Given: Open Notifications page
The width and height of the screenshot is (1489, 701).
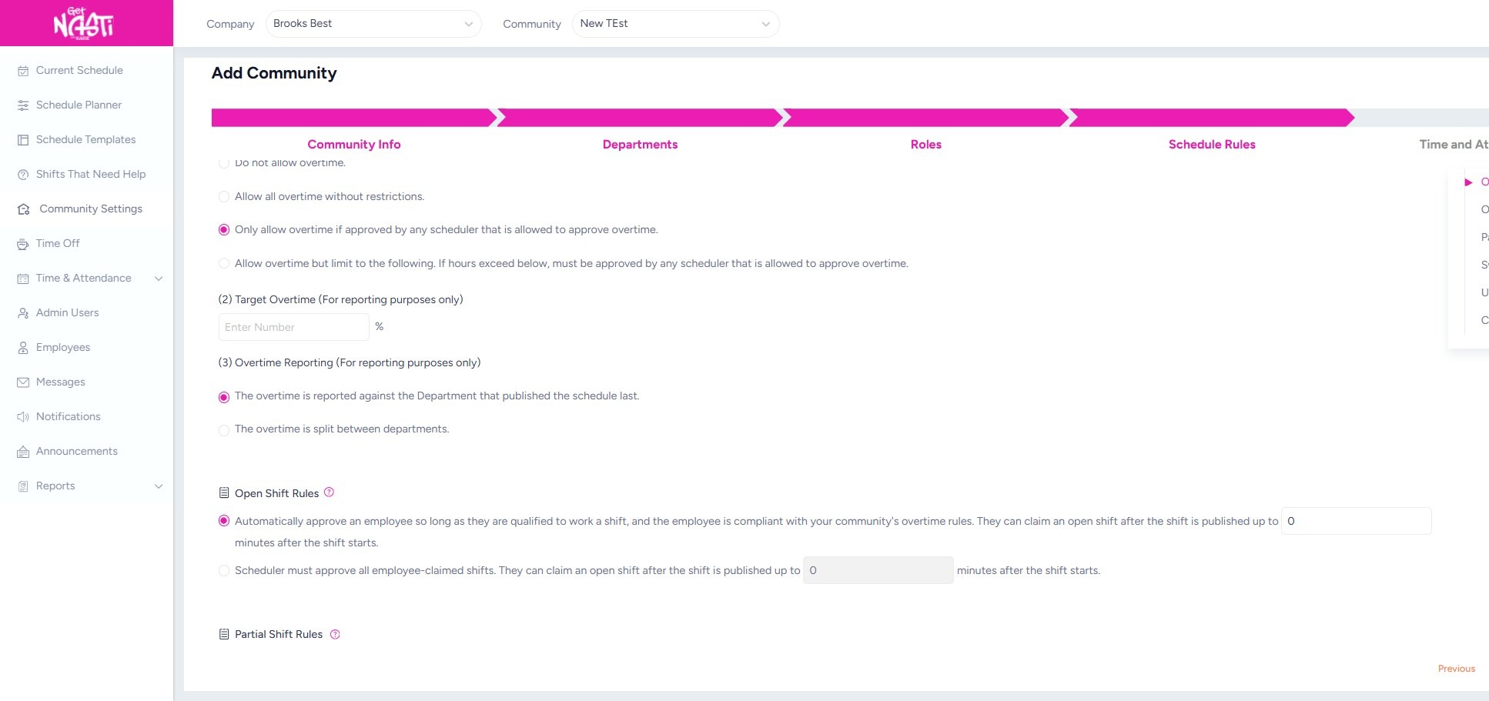Looking at the screenshot, I should (x=68, y=417).
